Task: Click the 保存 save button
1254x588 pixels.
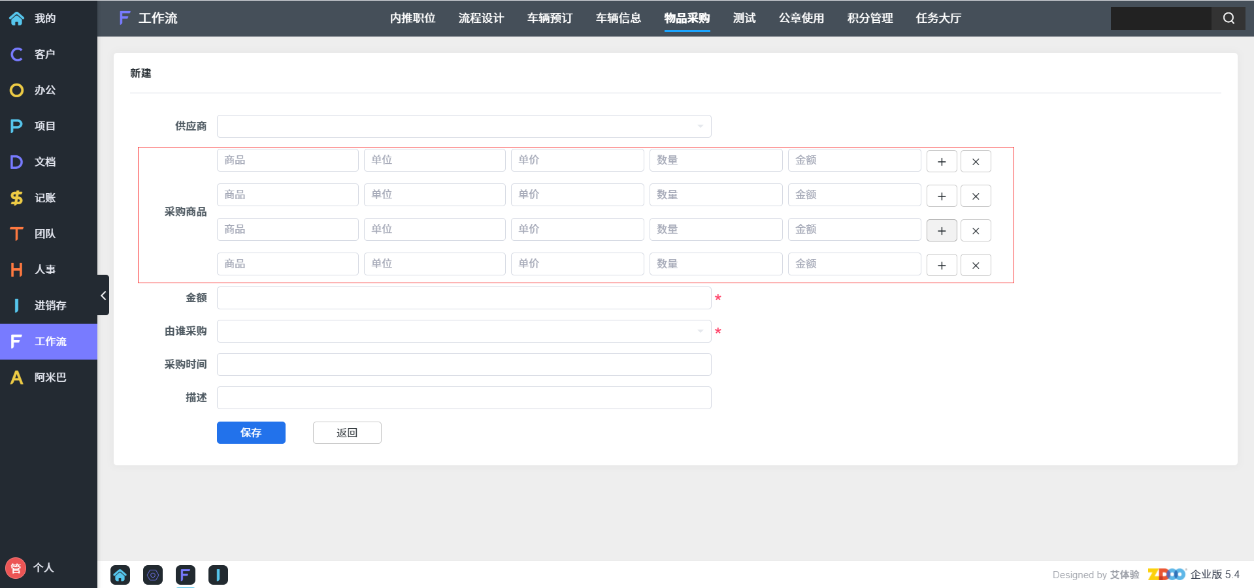Action: [x=251, y=433]
